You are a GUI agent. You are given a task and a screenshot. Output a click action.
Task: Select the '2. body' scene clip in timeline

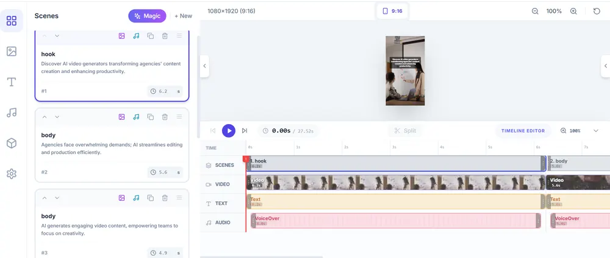(x=578, y=164)
